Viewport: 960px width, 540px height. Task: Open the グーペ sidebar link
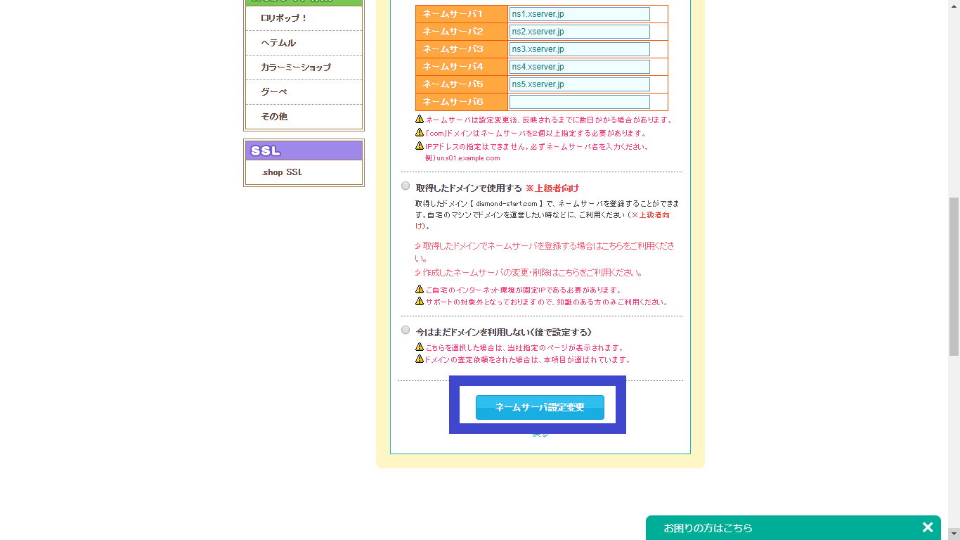coord(274,92)
